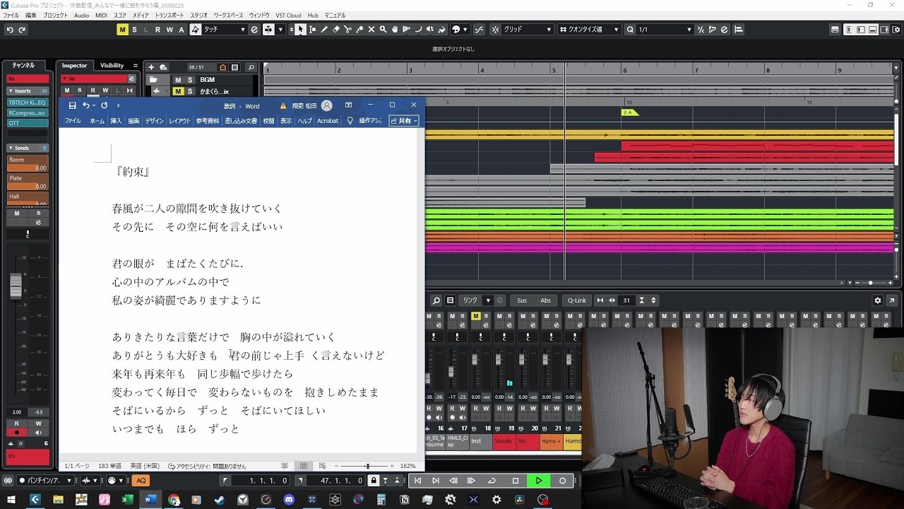Open MixConsole settings gear icon

[878, 300]
